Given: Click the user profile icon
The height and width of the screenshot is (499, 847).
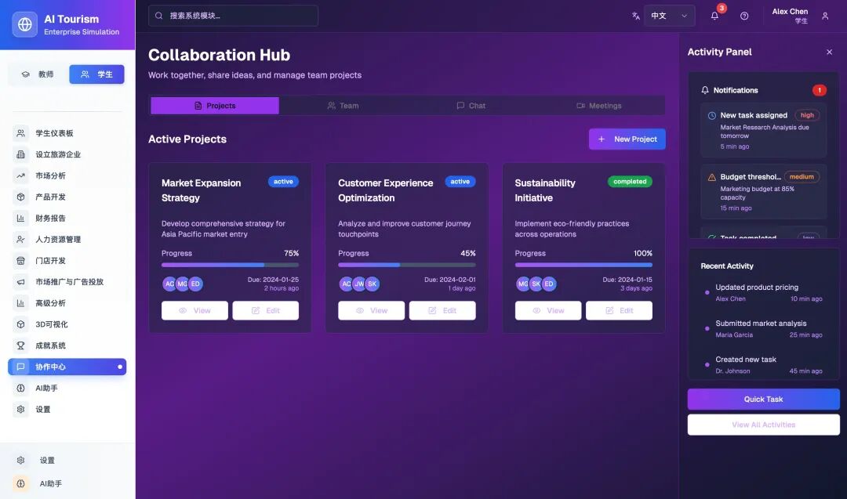Looking at the screenshot, I should 824,16.
